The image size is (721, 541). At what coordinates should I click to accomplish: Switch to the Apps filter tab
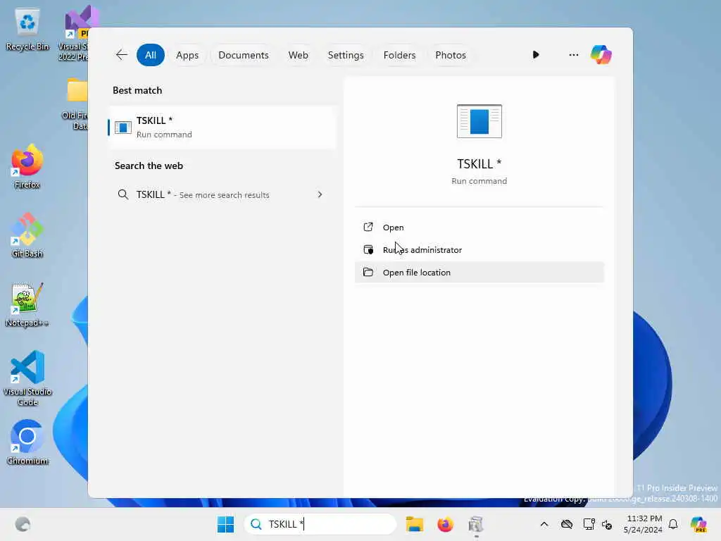click(187, 55)
